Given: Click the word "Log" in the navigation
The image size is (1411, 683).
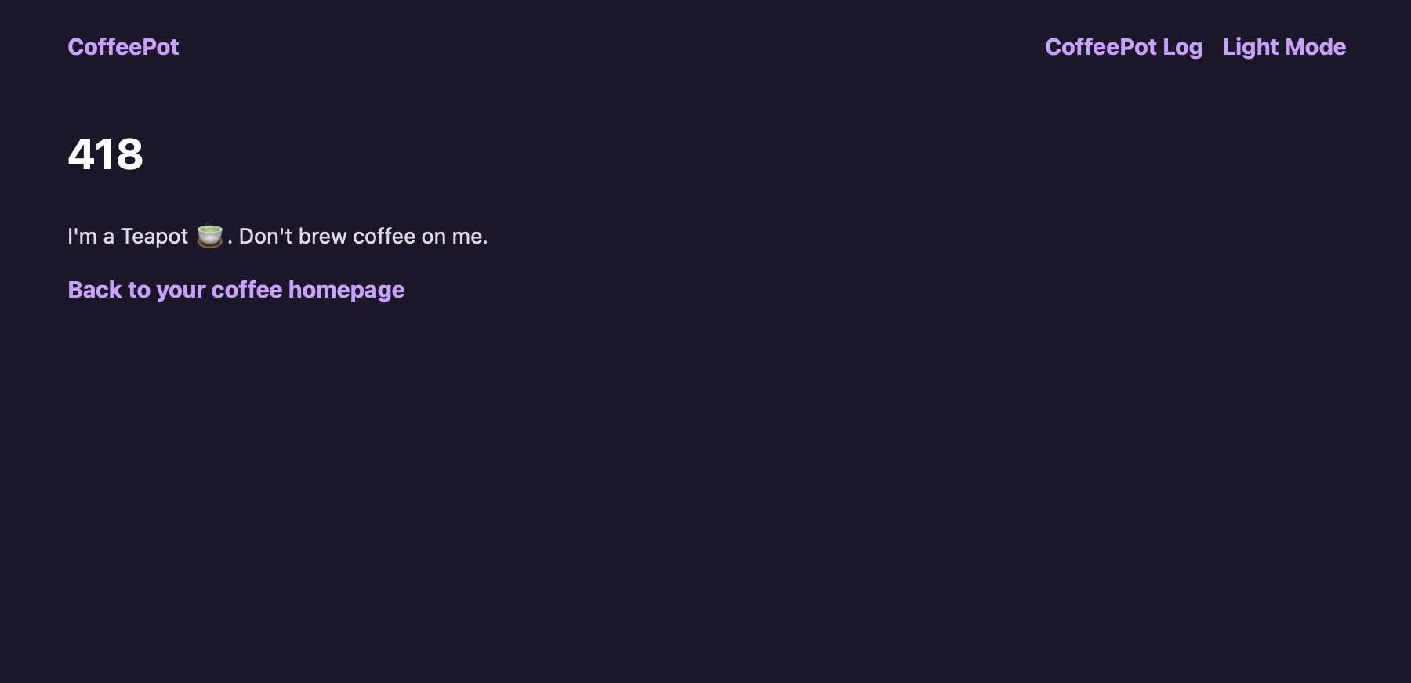Looking at the screenshot, I should click(x=1182, y=48).
